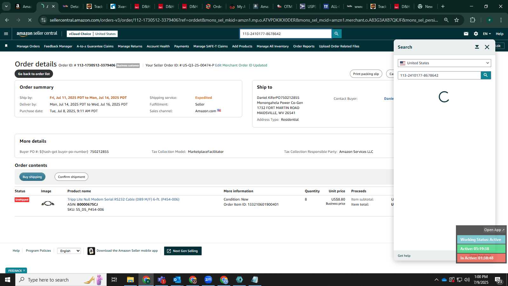Open the tab search dropdown arrow

coord(6,6)
